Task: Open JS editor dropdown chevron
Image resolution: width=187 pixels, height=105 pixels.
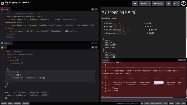Action: [96, 47]
